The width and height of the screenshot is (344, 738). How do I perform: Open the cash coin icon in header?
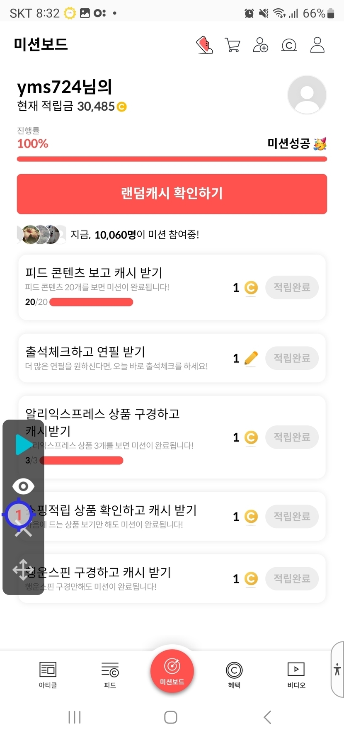click(x=289, y=45)
